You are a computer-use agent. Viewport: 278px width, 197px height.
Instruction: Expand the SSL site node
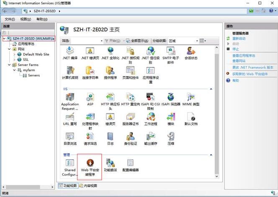coord(15,59)
